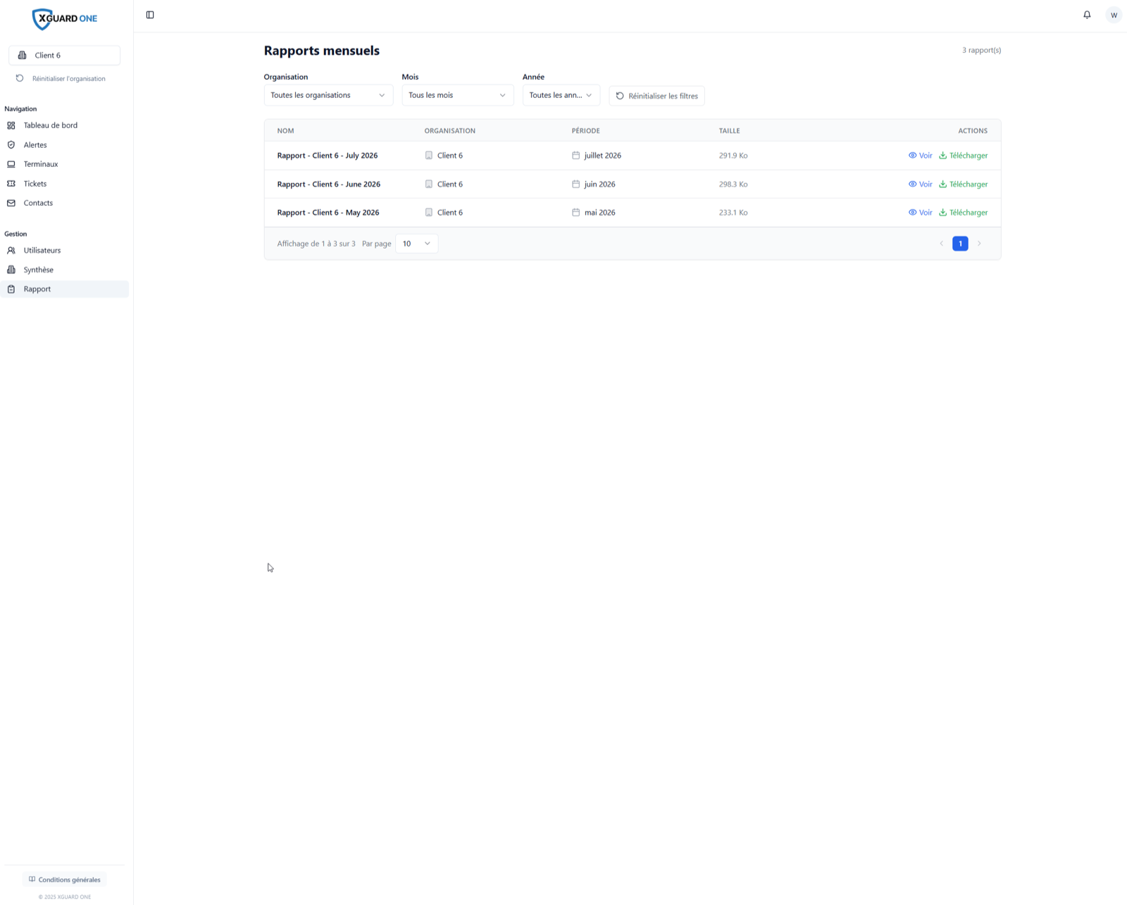Toggle the sidebar collapse icon
The height and width of the screenshot is (905, 1127).
150,15
